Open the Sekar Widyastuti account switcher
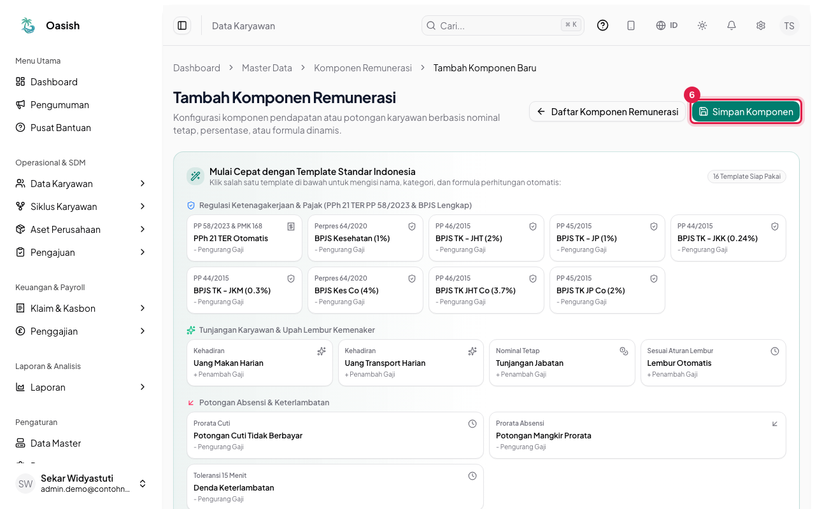Screen dimensions: 815x509 point(81,484)
